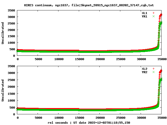Click bottom plot y-axis value 1000

(x=11, y=101)
